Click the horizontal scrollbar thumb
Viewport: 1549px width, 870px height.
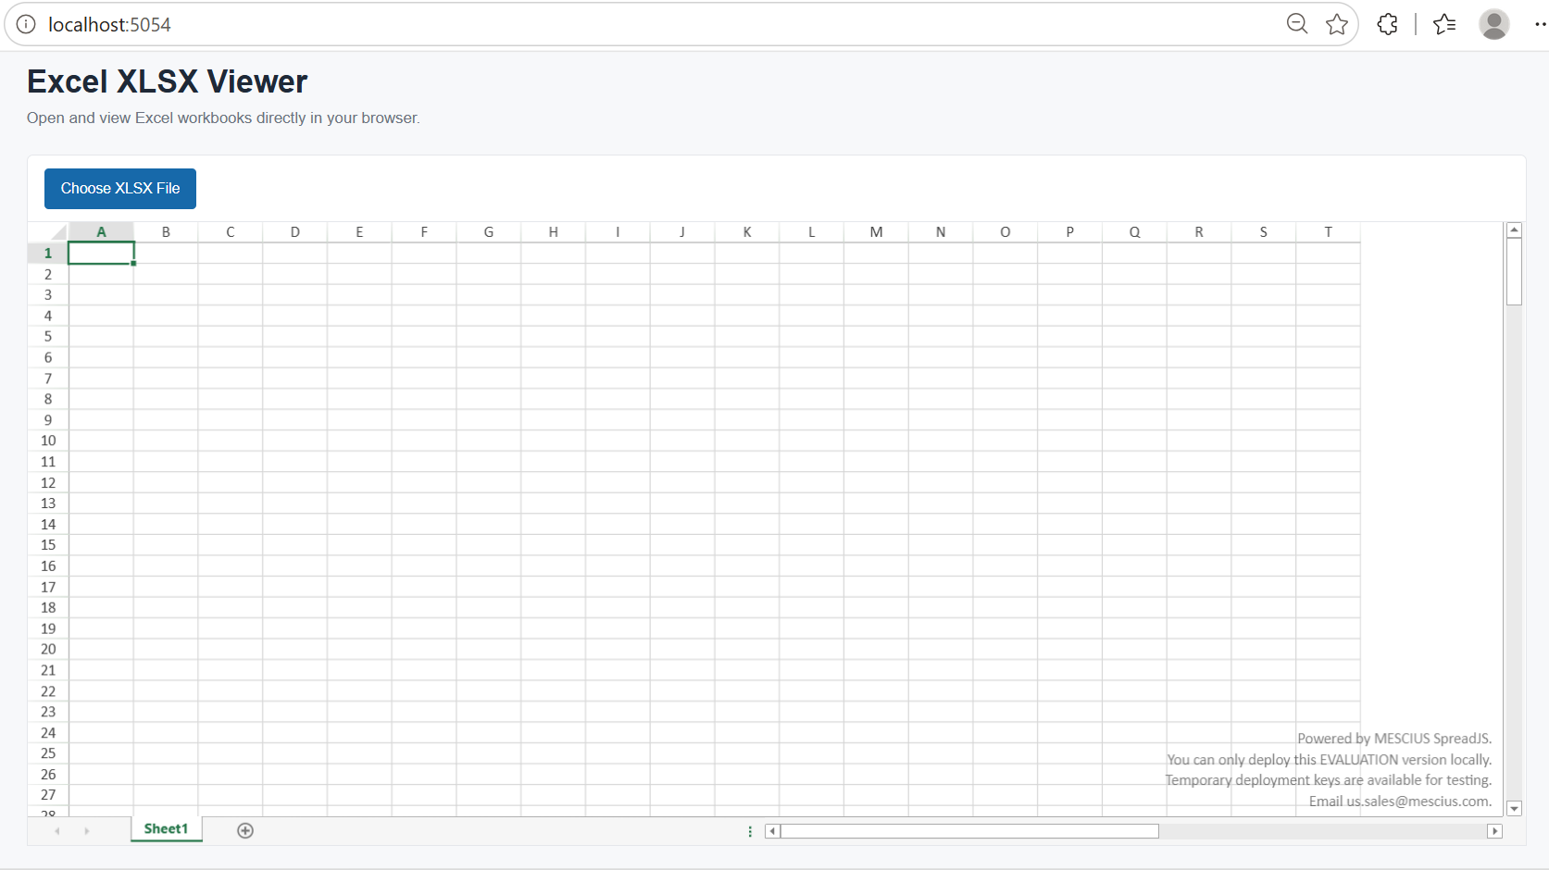[x=970, y=831]
